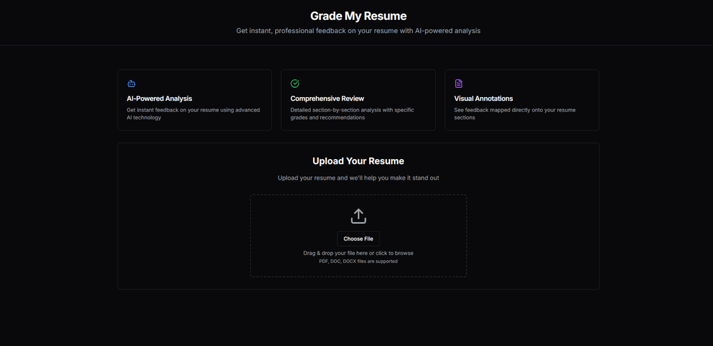
Task: Click the Choose File button
Action: (358, 238)
